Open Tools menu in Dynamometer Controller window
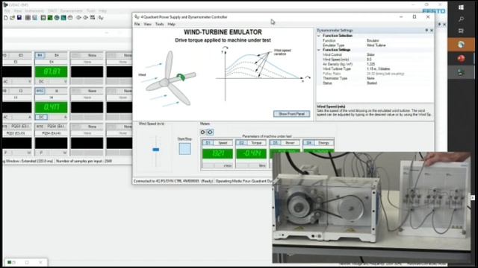The image size is (478, 268). click(159, 24)
